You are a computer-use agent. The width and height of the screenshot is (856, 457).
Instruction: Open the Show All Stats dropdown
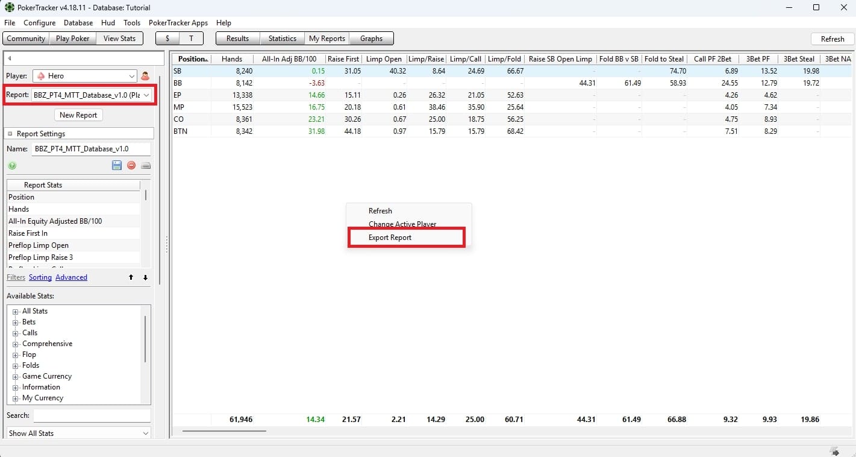click(x=79, y=433)
